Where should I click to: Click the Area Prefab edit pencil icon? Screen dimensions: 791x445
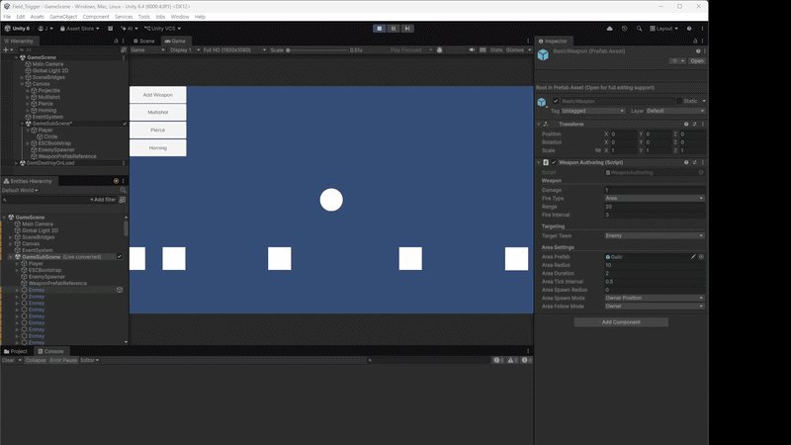(x=693, y=257)
